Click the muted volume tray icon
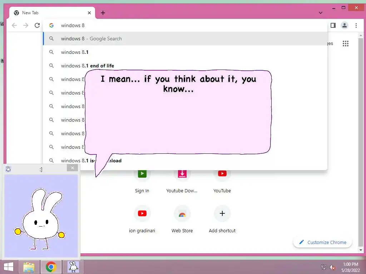 tap(332, 267)
